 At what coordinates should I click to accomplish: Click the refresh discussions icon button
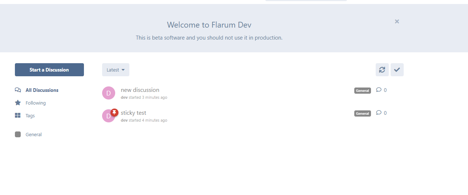tap(382, 70)
